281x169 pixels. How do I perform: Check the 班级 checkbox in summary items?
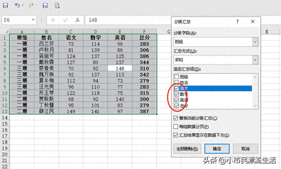point(177,77)
